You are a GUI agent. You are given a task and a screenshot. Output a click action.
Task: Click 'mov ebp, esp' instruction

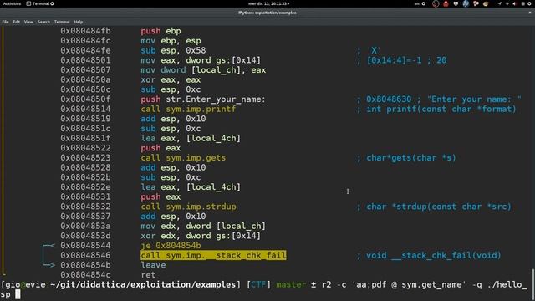point(171,41)
